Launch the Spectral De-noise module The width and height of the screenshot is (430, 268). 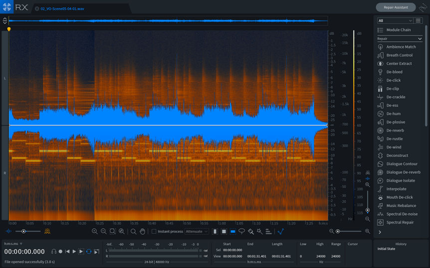pos(402,214)
